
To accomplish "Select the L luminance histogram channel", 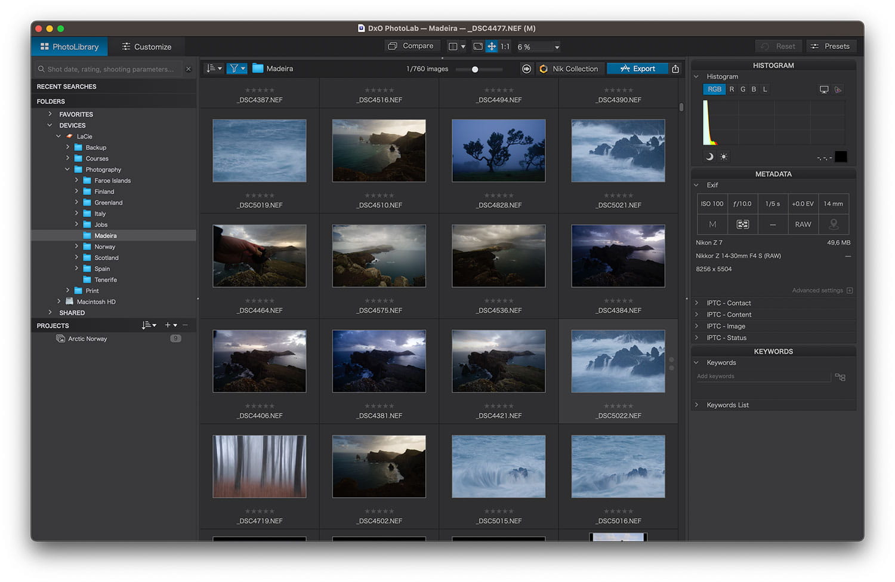I will click(x=765, y=90).
